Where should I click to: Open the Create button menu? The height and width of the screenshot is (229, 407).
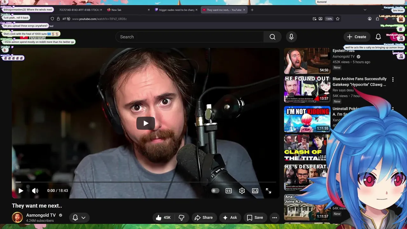356,37
